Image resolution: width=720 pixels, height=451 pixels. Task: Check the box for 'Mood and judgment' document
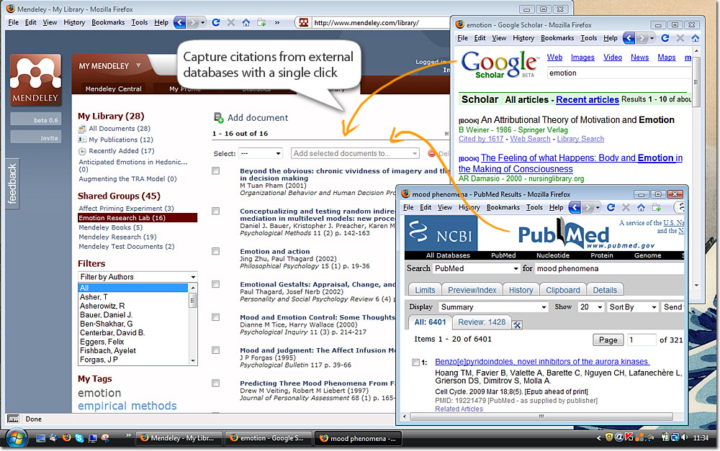215,350
